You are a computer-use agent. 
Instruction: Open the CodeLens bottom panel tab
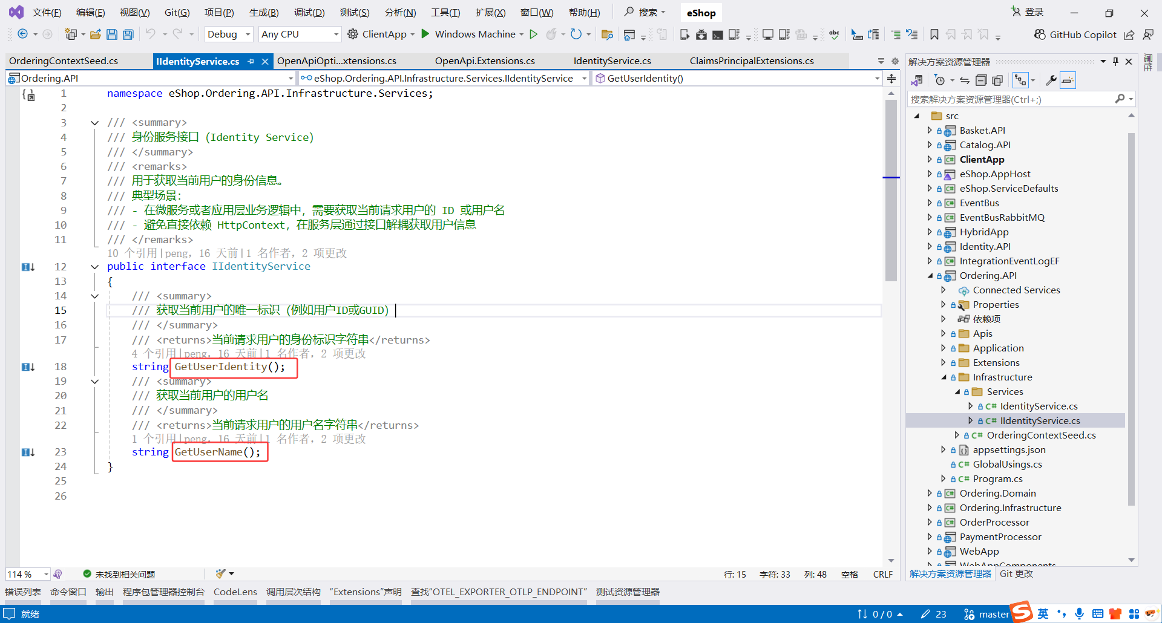(x=235, y=592)
